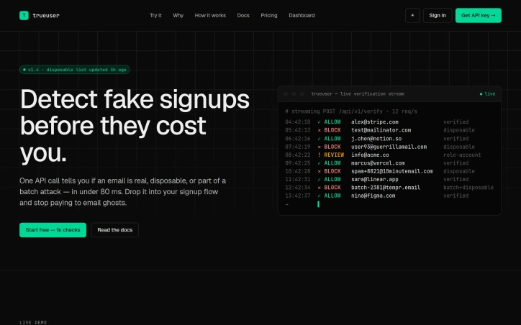Select the alex@stripe.com log row
This screenshot has height=325, width=521.
pos(389,122)
